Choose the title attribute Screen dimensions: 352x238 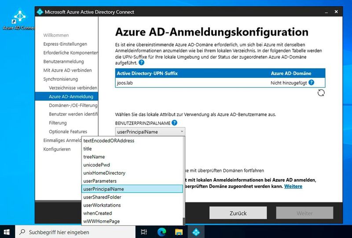pos(132,149)
